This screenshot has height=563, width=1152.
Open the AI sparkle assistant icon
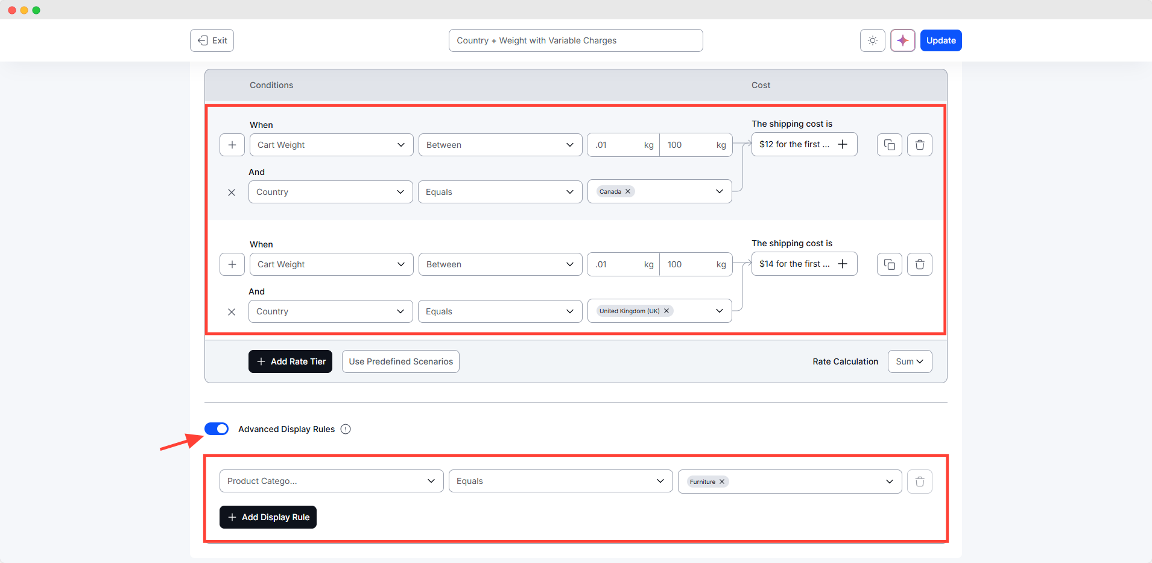[902, 40]
